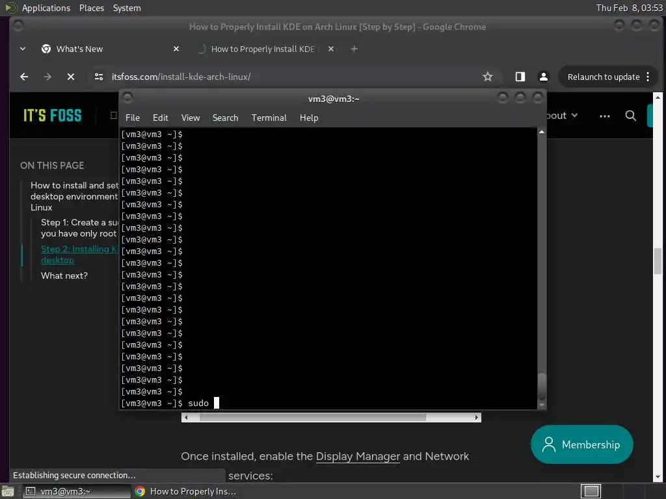Bookmark this page with the star icon

click(x=488, y=77)
